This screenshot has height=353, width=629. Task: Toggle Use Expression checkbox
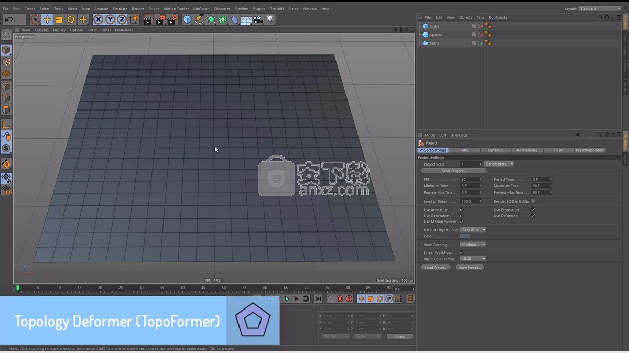[x=533, y=209]
